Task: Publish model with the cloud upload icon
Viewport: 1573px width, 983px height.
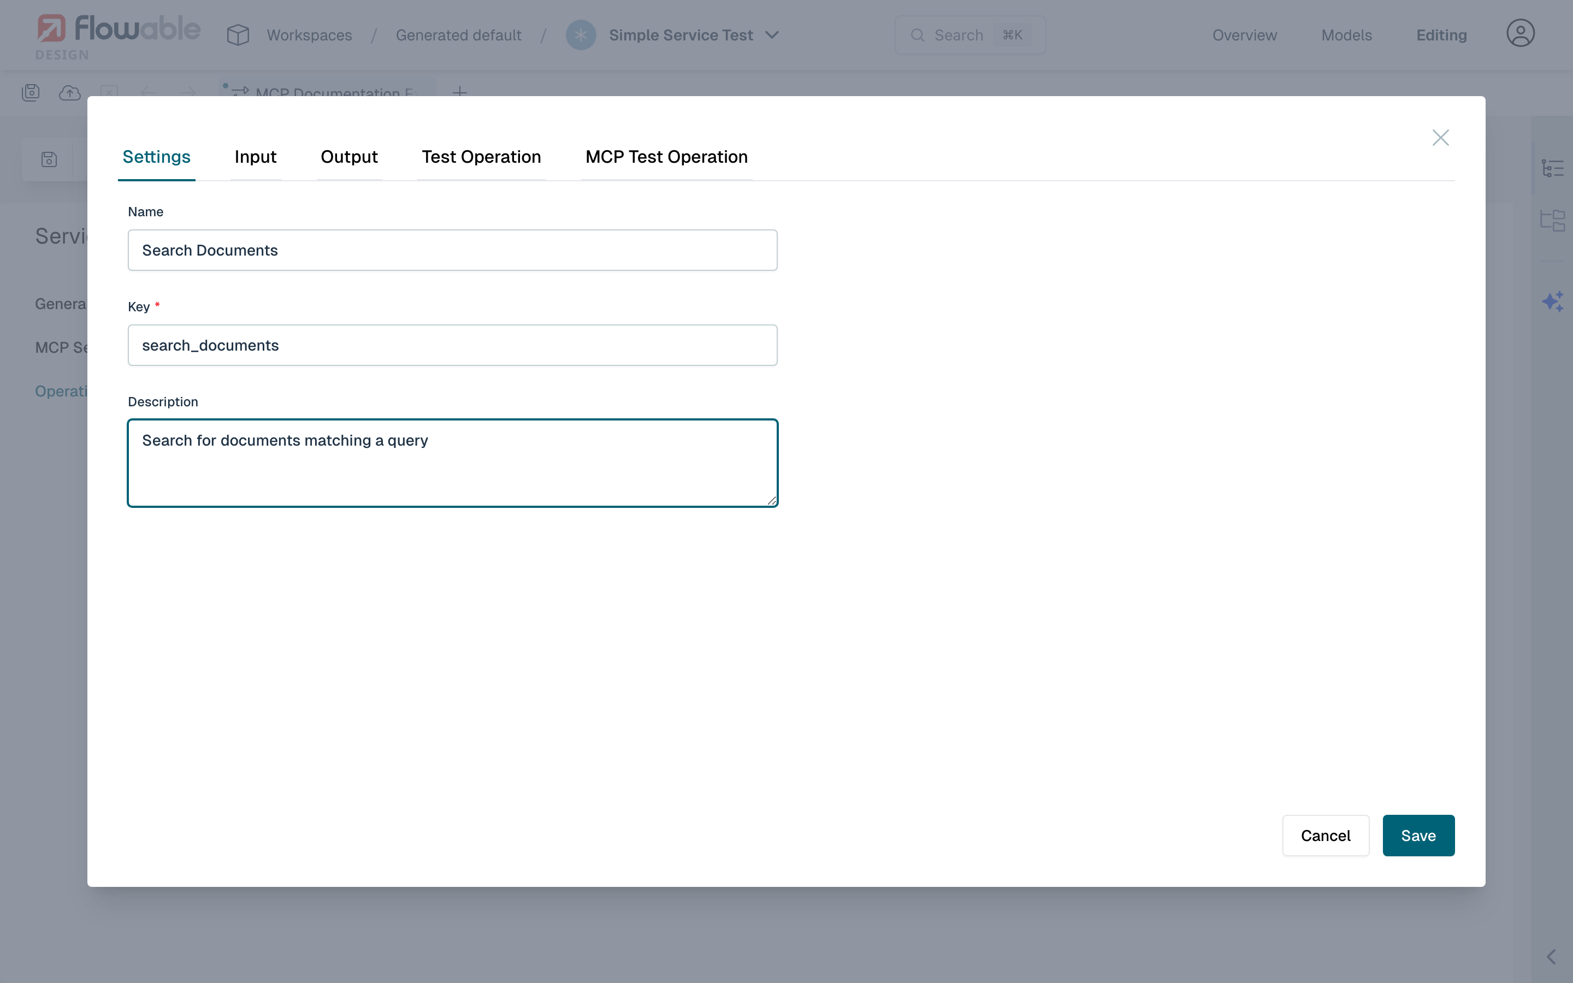Action: click(x=69, y=92)
